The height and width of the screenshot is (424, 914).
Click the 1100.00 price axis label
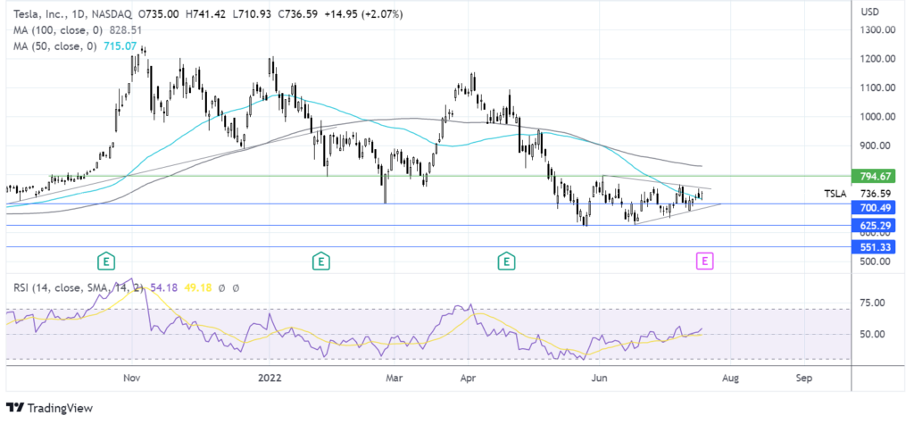(879, 88)
